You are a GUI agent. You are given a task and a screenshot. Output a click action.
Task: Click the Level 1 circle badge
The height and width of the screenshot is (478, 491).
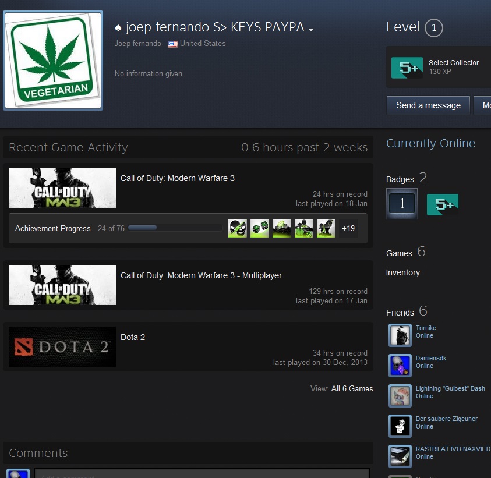pos(433,28)
